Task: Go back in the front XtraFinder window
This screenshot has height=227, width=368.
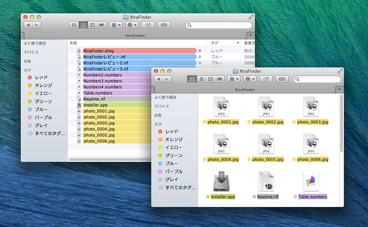Action: [x=159, y=79]
